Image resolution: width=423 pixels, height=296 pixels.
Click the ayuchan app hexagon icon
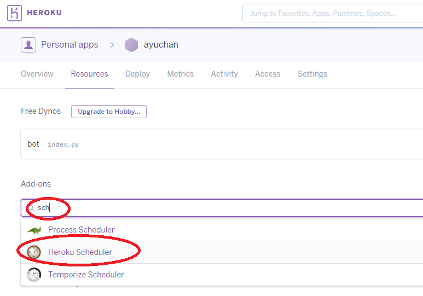click(x=131, y=45)
